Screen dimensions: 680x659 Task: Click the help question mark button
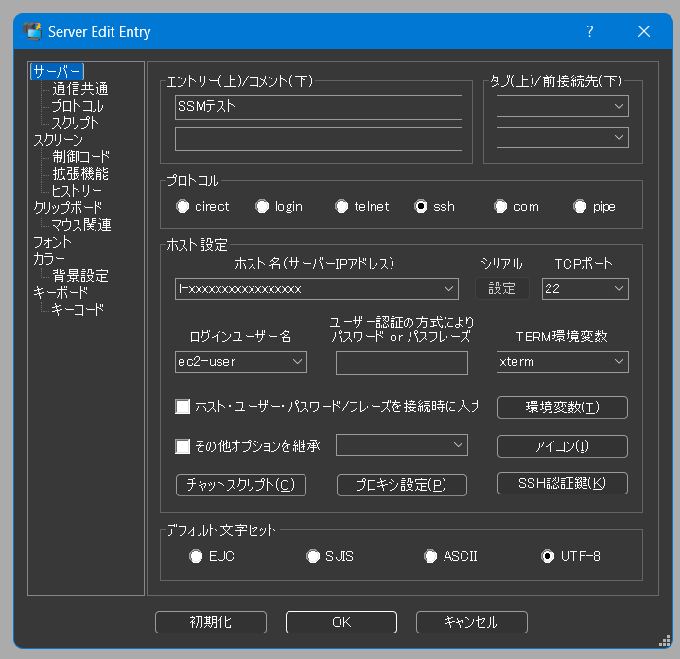point(589,31)
